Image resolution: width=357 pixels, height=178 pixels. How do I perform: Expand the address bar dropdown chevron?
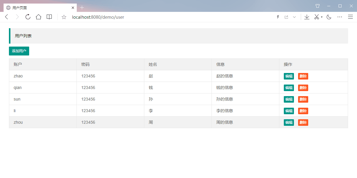(295, 17)
